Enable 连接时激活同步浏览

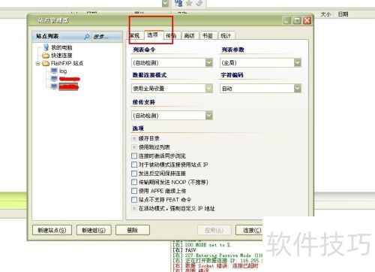134,156
